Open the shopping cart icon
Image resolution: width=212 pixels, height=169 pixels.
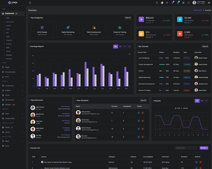[173, 3]
